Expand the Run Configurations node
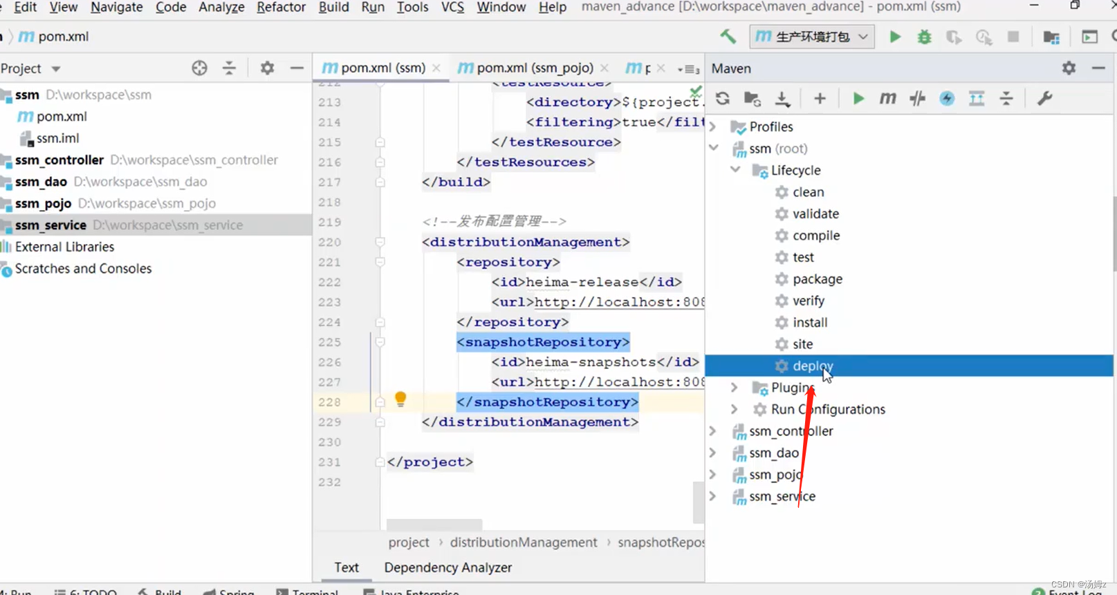This screenshot has width=1117, height=595. 735,409
